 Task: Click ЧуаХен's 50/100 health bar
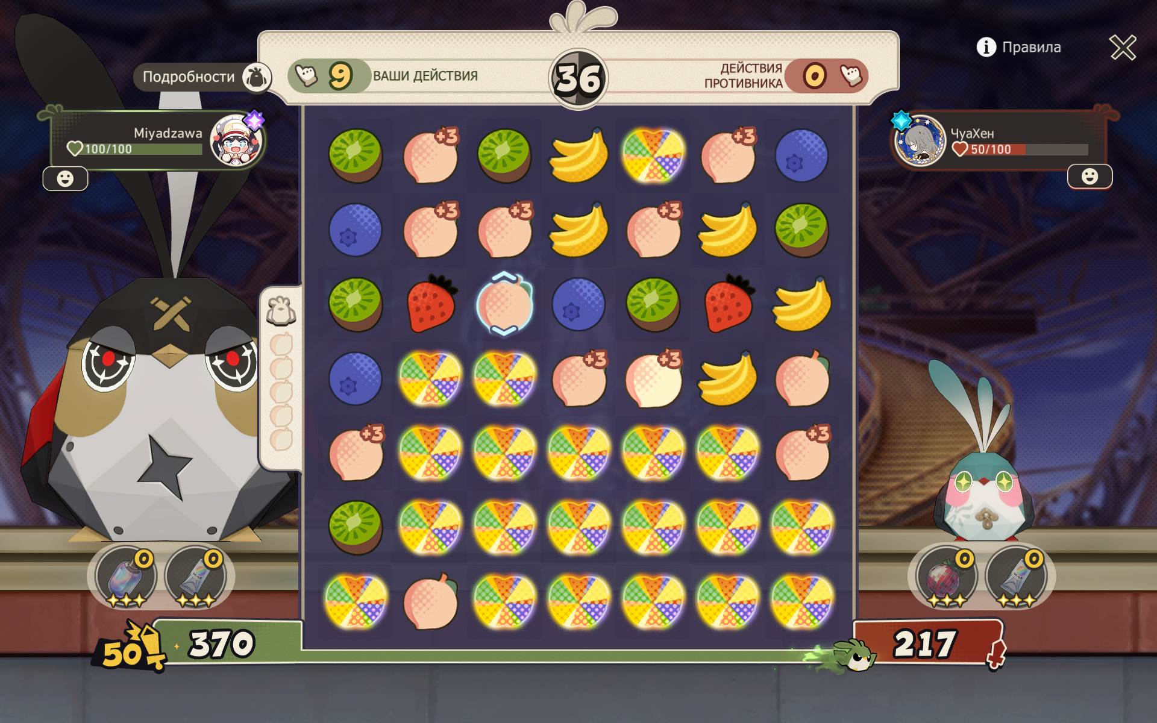point(1020,149)
